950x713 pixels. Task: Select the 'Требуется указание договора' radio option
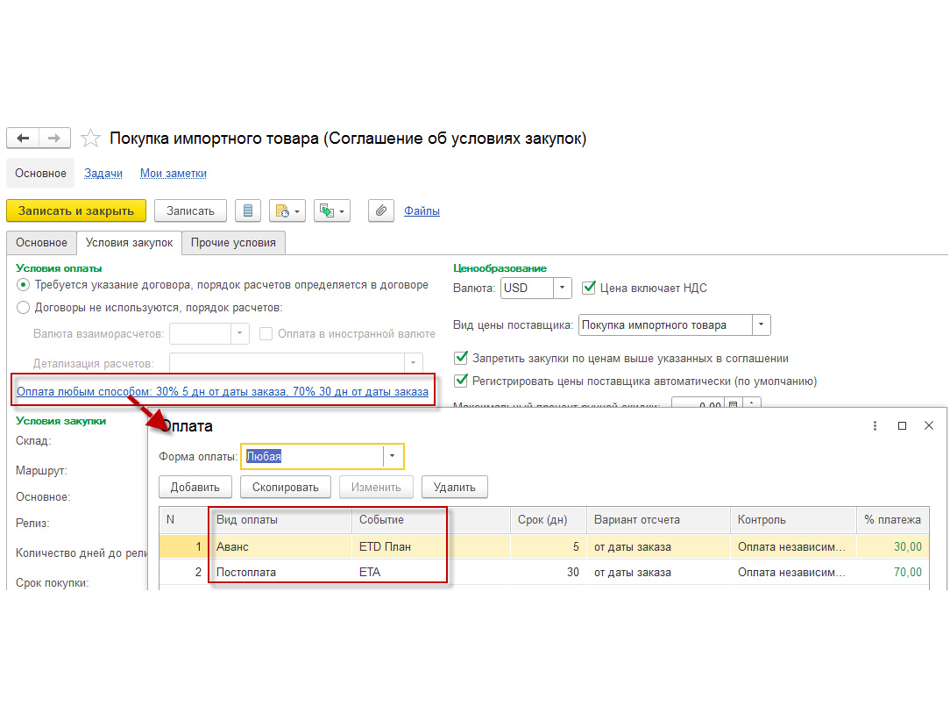pyautogui.click(x=23, y=284)
